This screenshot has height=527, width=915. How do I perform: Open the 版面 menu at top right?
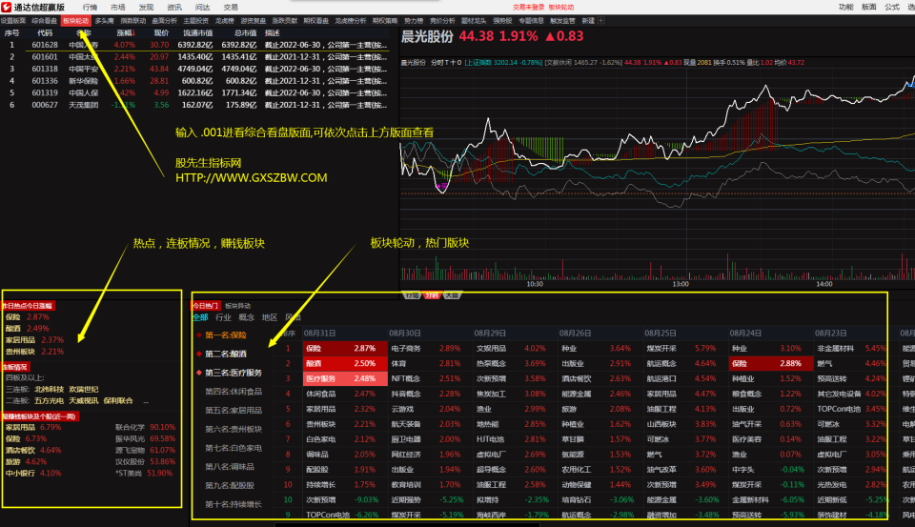point(869,7)
